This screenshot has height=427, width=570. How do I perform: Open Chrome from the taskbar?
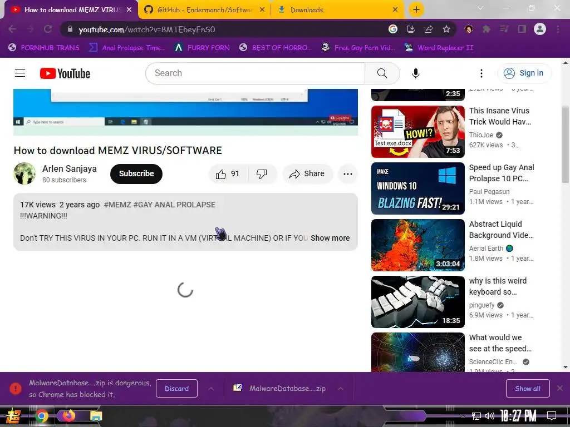42,416
